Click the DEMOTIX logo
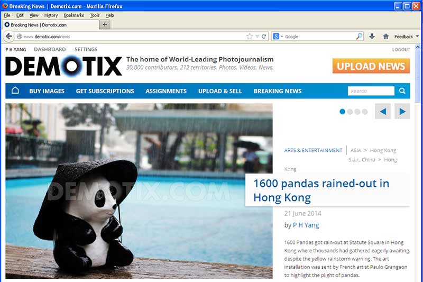 click(63, 66)
